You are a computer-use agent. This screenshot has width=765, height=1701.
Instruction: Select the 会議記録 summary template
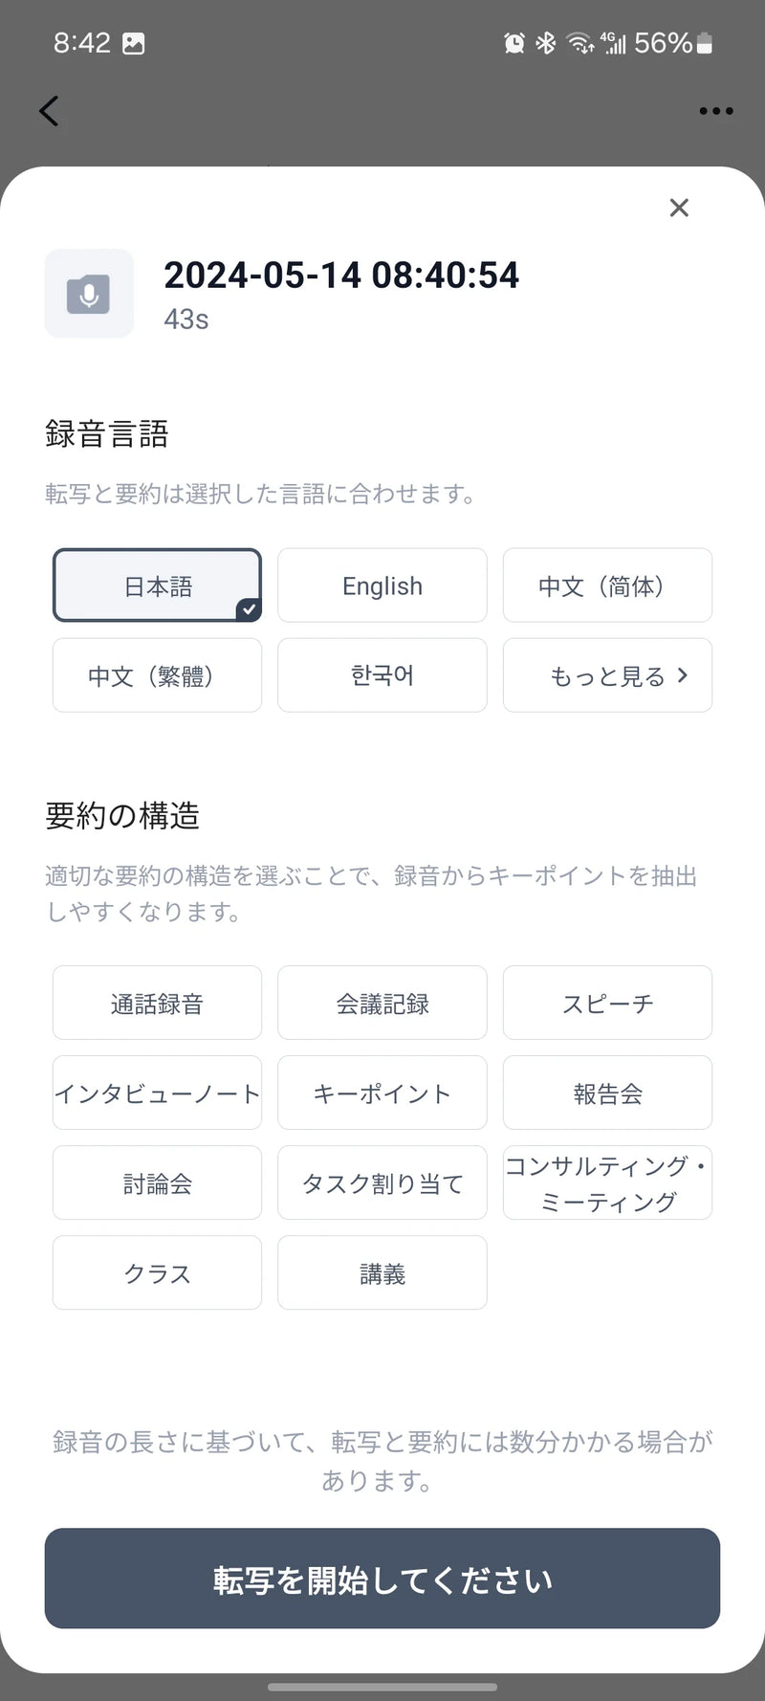pyautogui.click(x=382, y=1003)
